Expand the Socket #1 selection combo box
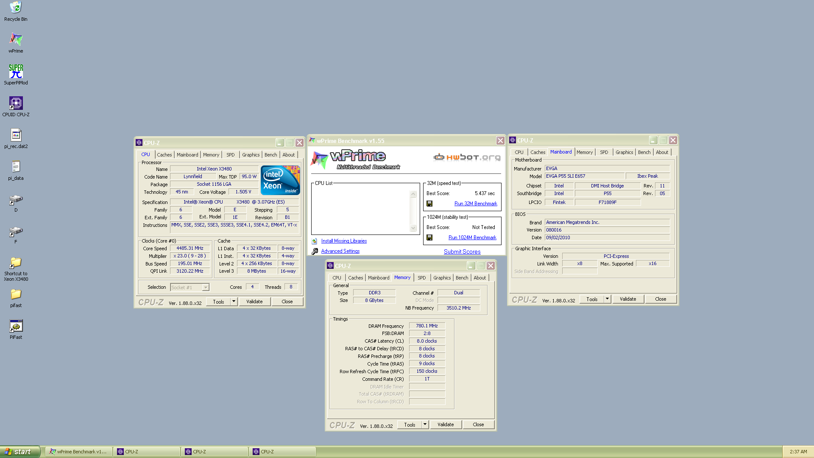Screen dimensions: 814x458 coord(206,288)
